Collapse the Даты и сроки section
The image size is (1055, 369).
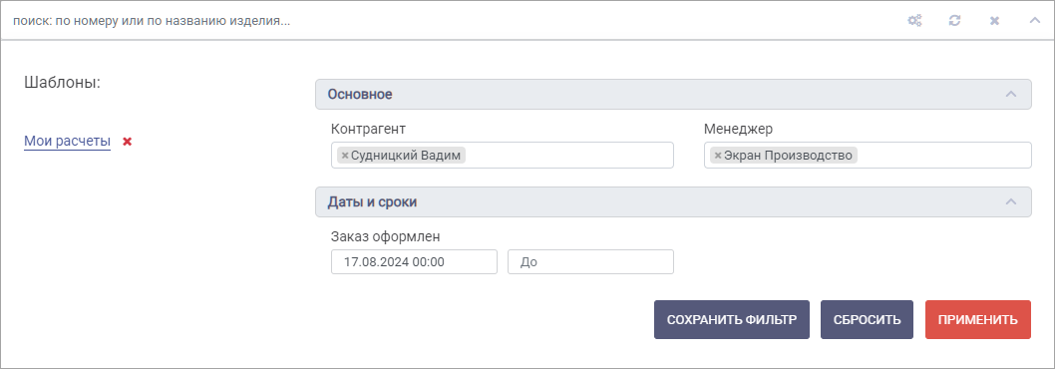1010,202
